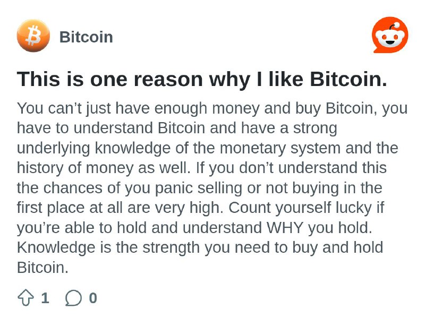
Task: Open comments via the speech bubble icon
Action: click(x=73, y=298)
